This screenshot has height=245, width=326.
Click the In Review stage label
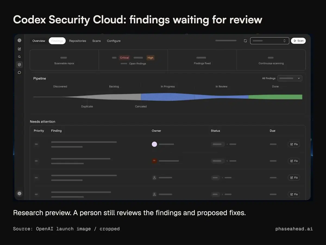click(x=221, y=86)
